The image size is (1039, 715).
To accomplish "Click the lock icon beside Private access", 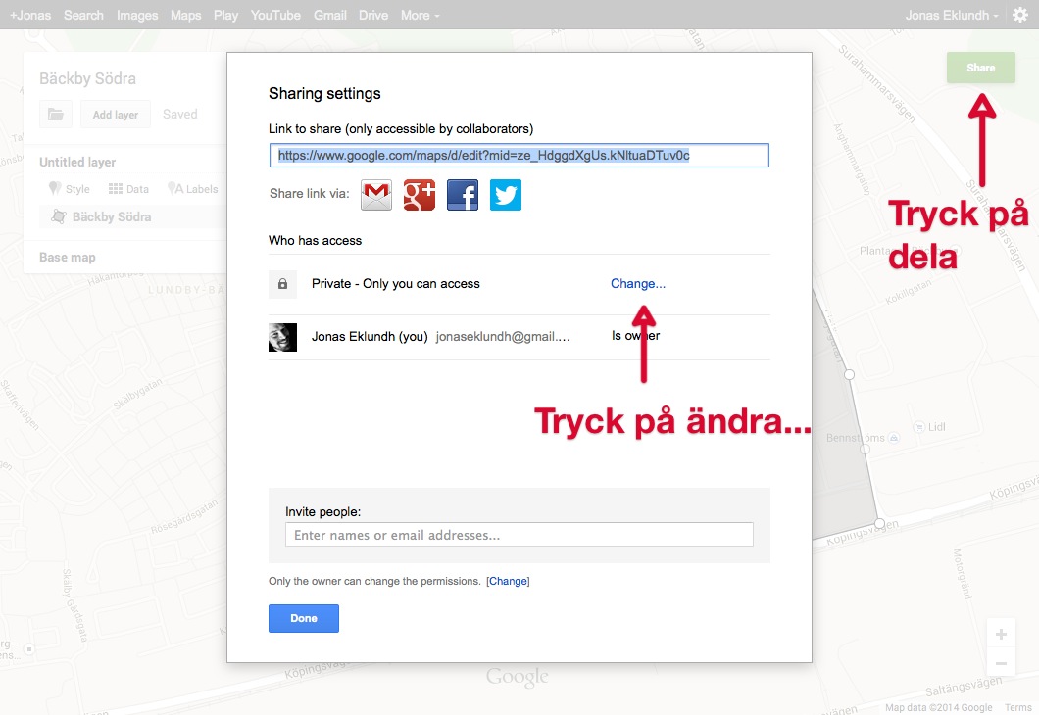I will click(x=282, y=284).
